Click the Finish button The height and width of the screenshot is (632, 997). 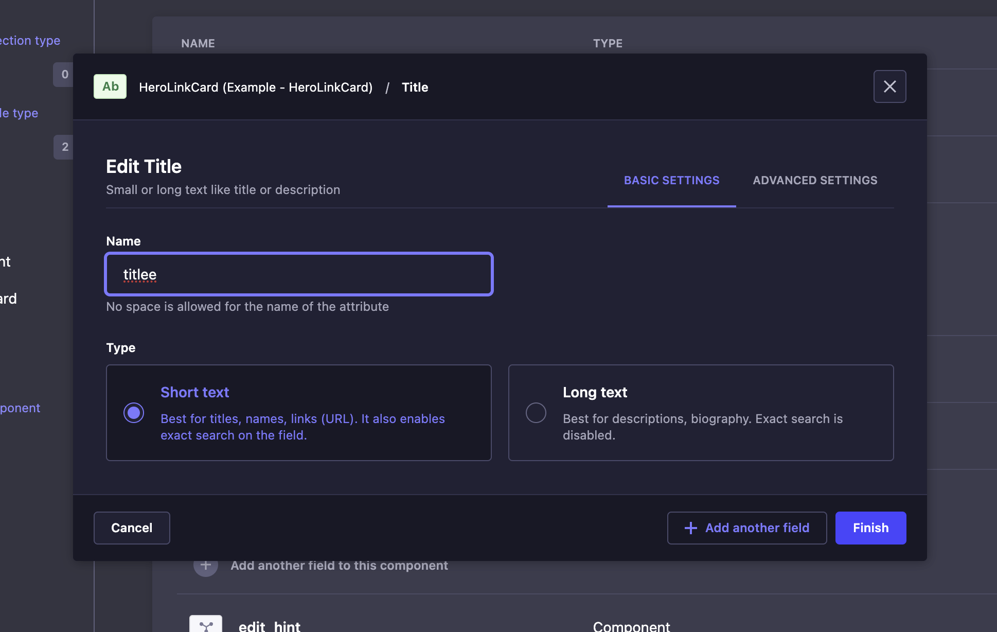(870, 528)
